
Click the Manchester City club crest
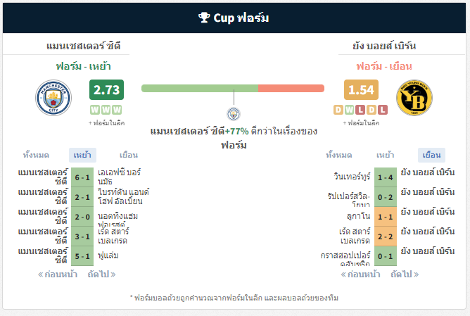[53, 98]
